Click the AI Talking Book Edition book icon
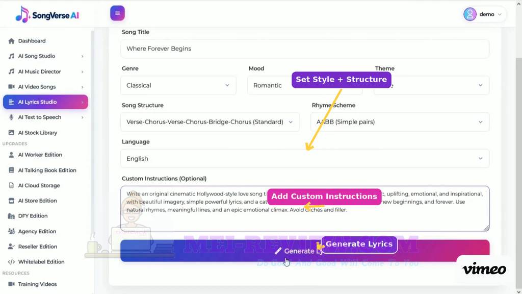Image resolution: width=522 pixels, height=294 pixels. pos(11,170)
